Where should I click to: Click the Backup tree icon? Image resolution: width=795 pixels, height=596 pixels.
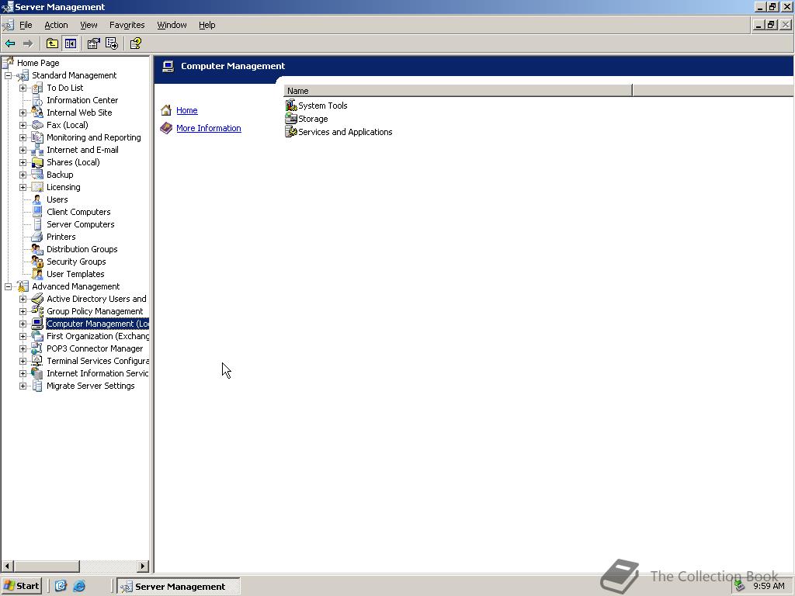click(x=37, y=175)
